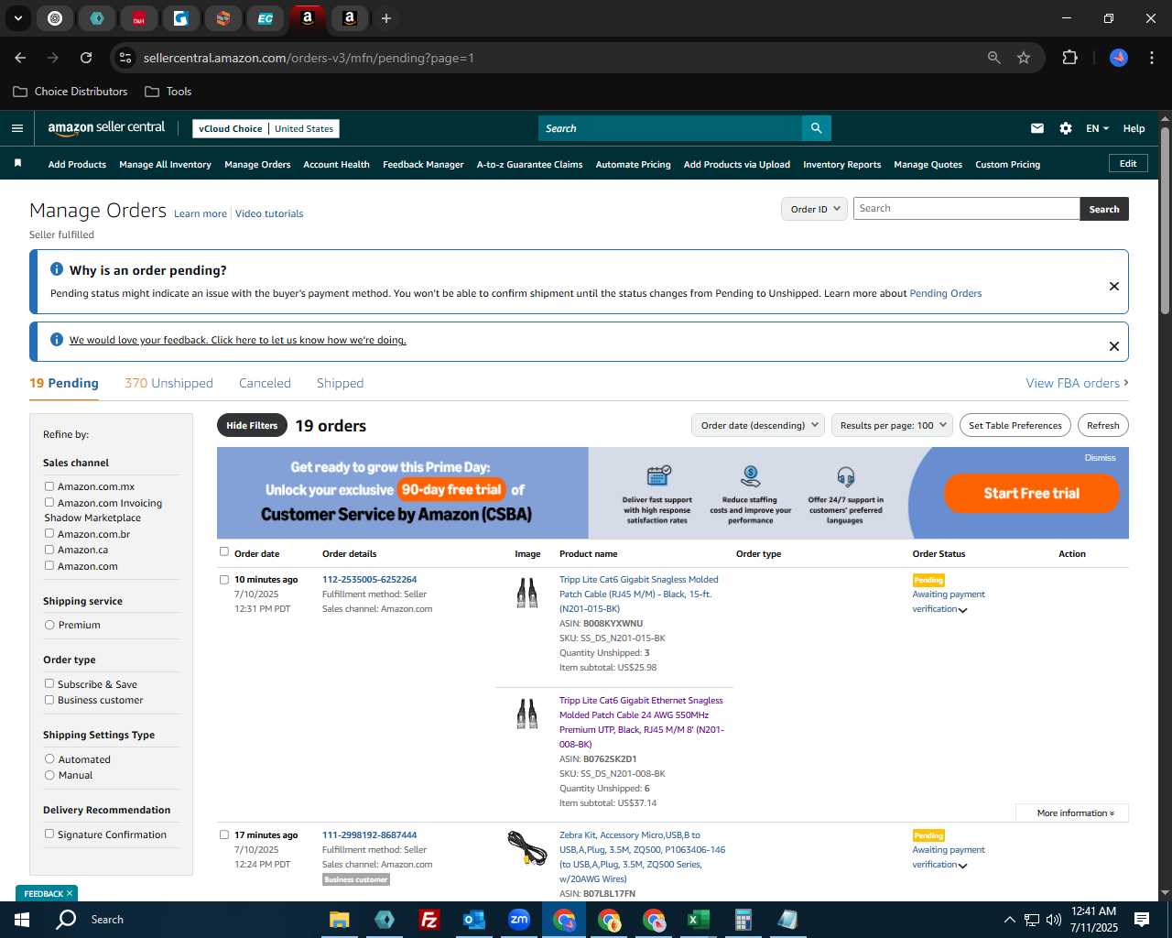Open Excel from the taskbar
The width and height of the screenshot is (1172, 938).
pyautogui.click(x=699, y=920)
